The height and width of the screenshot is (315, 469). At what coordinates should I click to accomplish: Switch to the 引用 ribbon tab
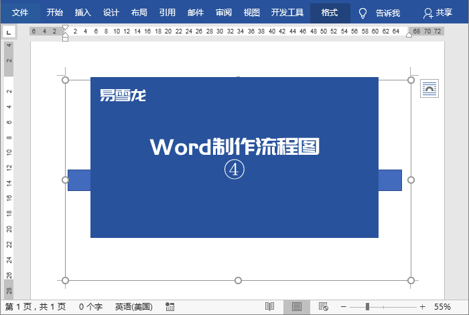click(x=167, y=13)
